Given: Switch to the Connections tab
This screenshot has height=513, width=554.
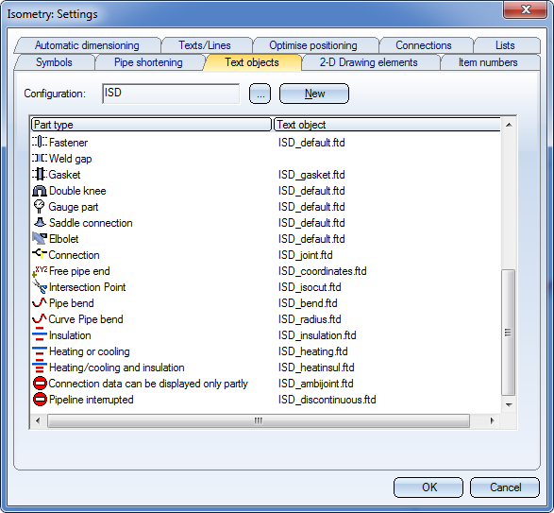Looking at the screenshot, I should pyautogui.click(x=423, y=45).
